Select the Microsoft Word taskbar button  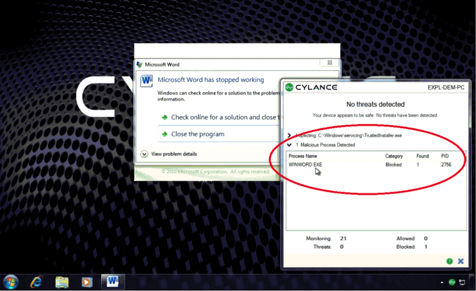(x=113, y=282)
